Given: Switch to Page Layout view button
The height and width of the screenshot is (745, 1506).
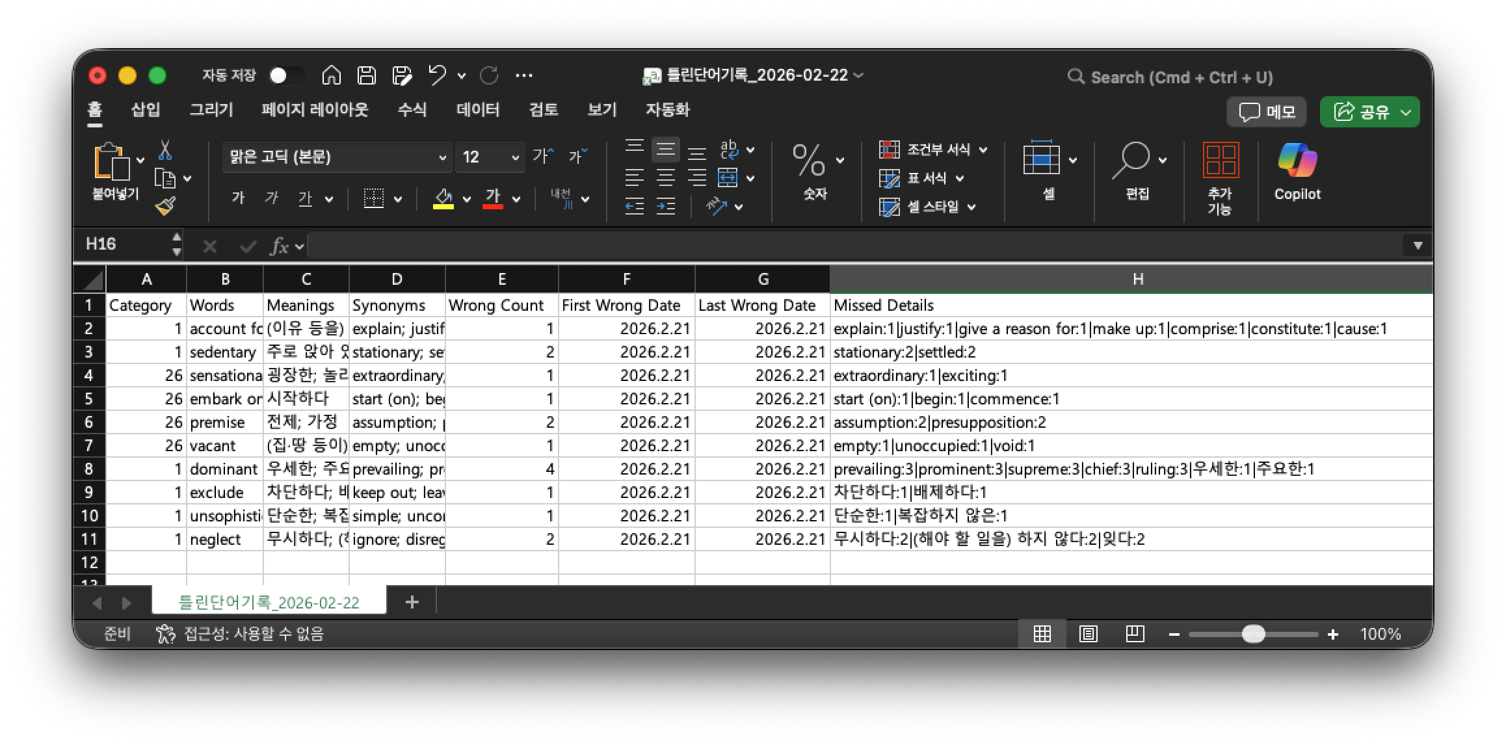Looking at the screenshot, I should pos(1088,634).
